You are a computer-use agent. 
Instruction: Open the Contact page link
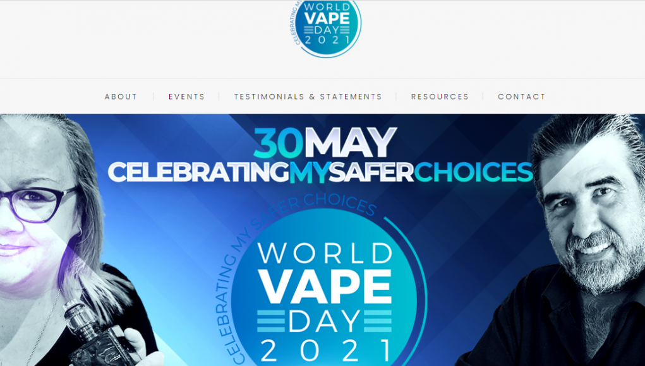click(x=522, y=97)
